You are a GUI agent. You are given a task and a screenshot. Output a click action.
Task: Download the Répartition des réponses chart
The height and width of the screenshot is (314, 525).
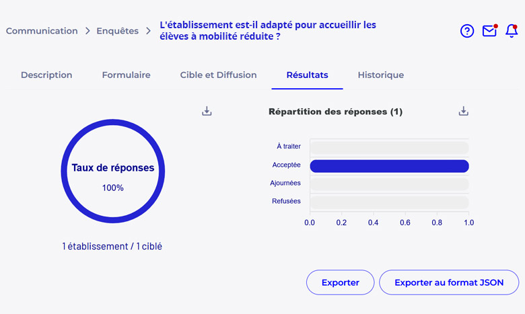click(463, 111)
